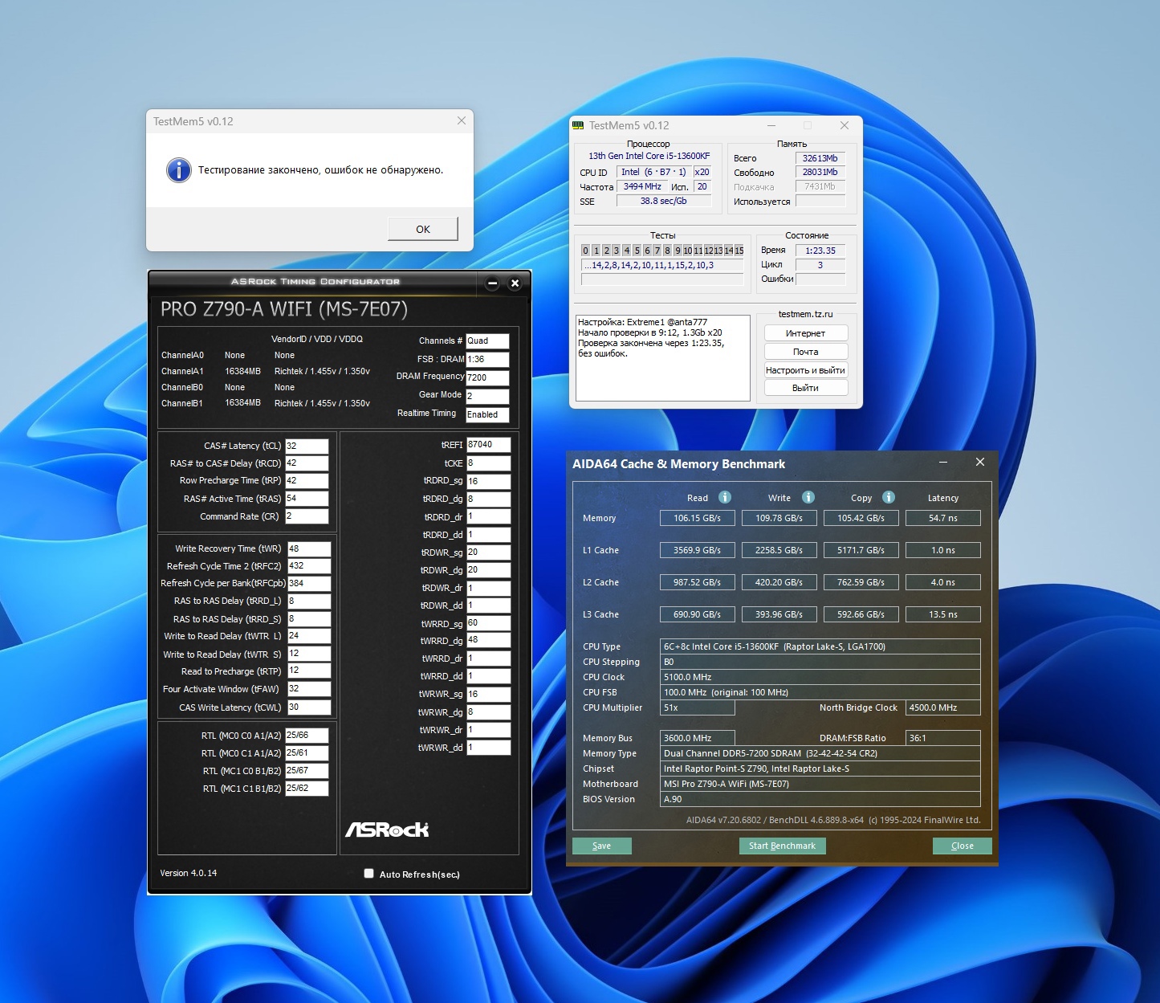Click the SSE 38.8 sec/Gb value

coord(664,201)
